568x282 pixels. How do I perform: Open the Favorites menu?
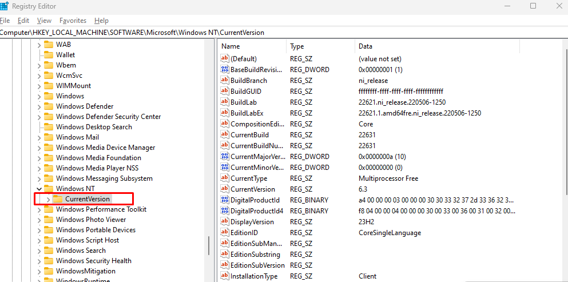point(73,21)
